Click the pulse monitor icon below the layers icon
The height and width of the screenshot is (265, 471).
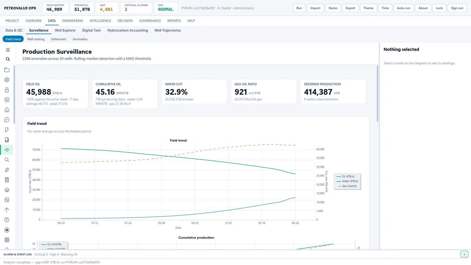pyautogui.click(x=7, y=200)
